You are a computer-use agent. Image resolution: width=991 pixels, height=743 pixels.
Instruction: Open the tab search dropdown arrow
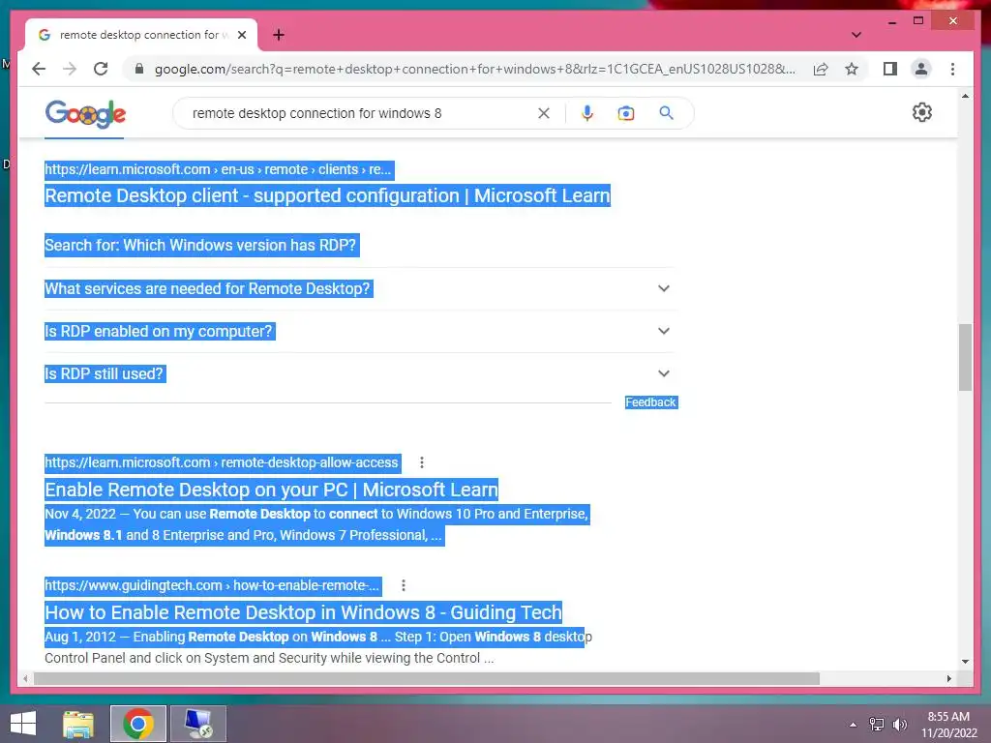[x=856, y=35]
